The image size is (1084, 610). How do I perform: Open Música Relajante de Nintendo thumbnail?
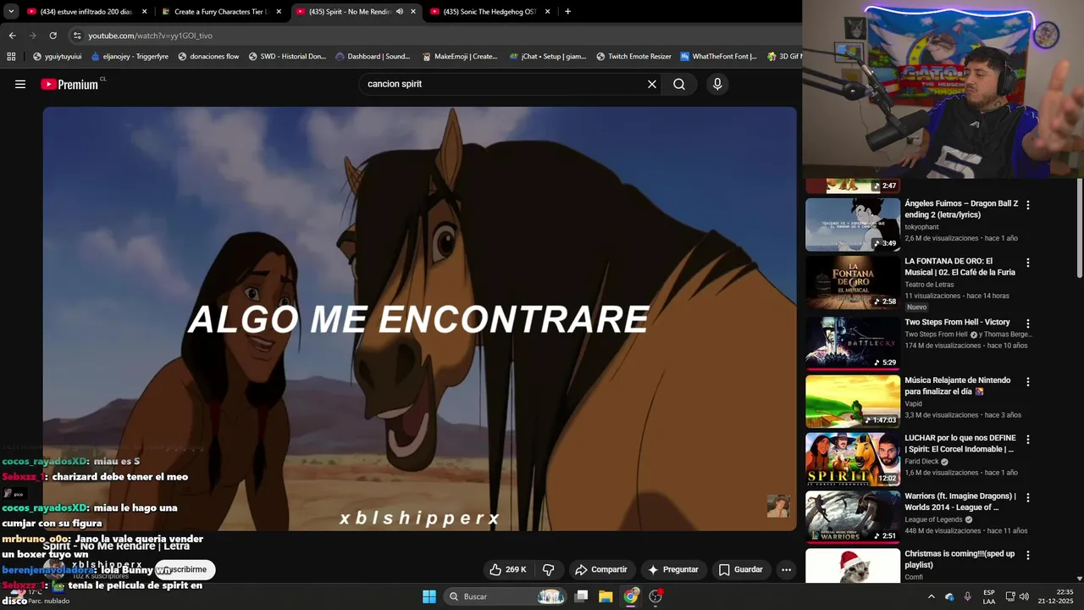point(853,402)
